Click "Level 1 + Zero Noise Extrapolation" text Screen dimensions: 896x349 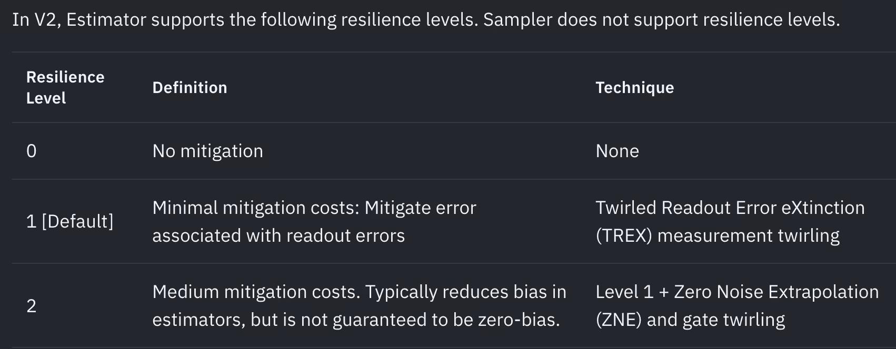pos(737,292)
